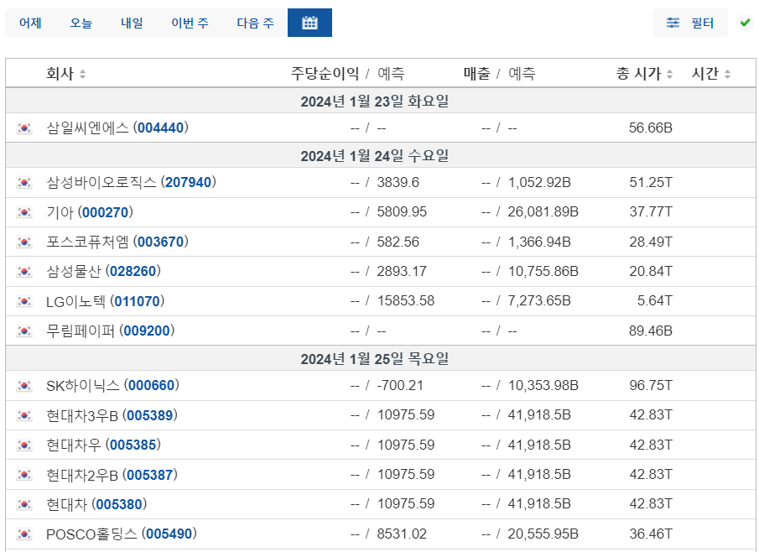Open the calendar date picker icon
This screenshot has width=759, height=552.
click(309, 23)
